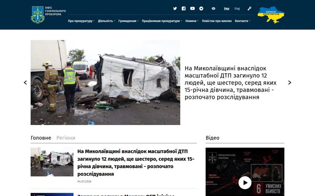Click the date 04.07.2026
This screenshot has width=315, height=196.
click(84, 181)
